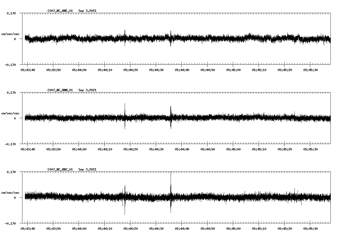Click the 05:45:20 time label under HNN plot

[285, 149]
